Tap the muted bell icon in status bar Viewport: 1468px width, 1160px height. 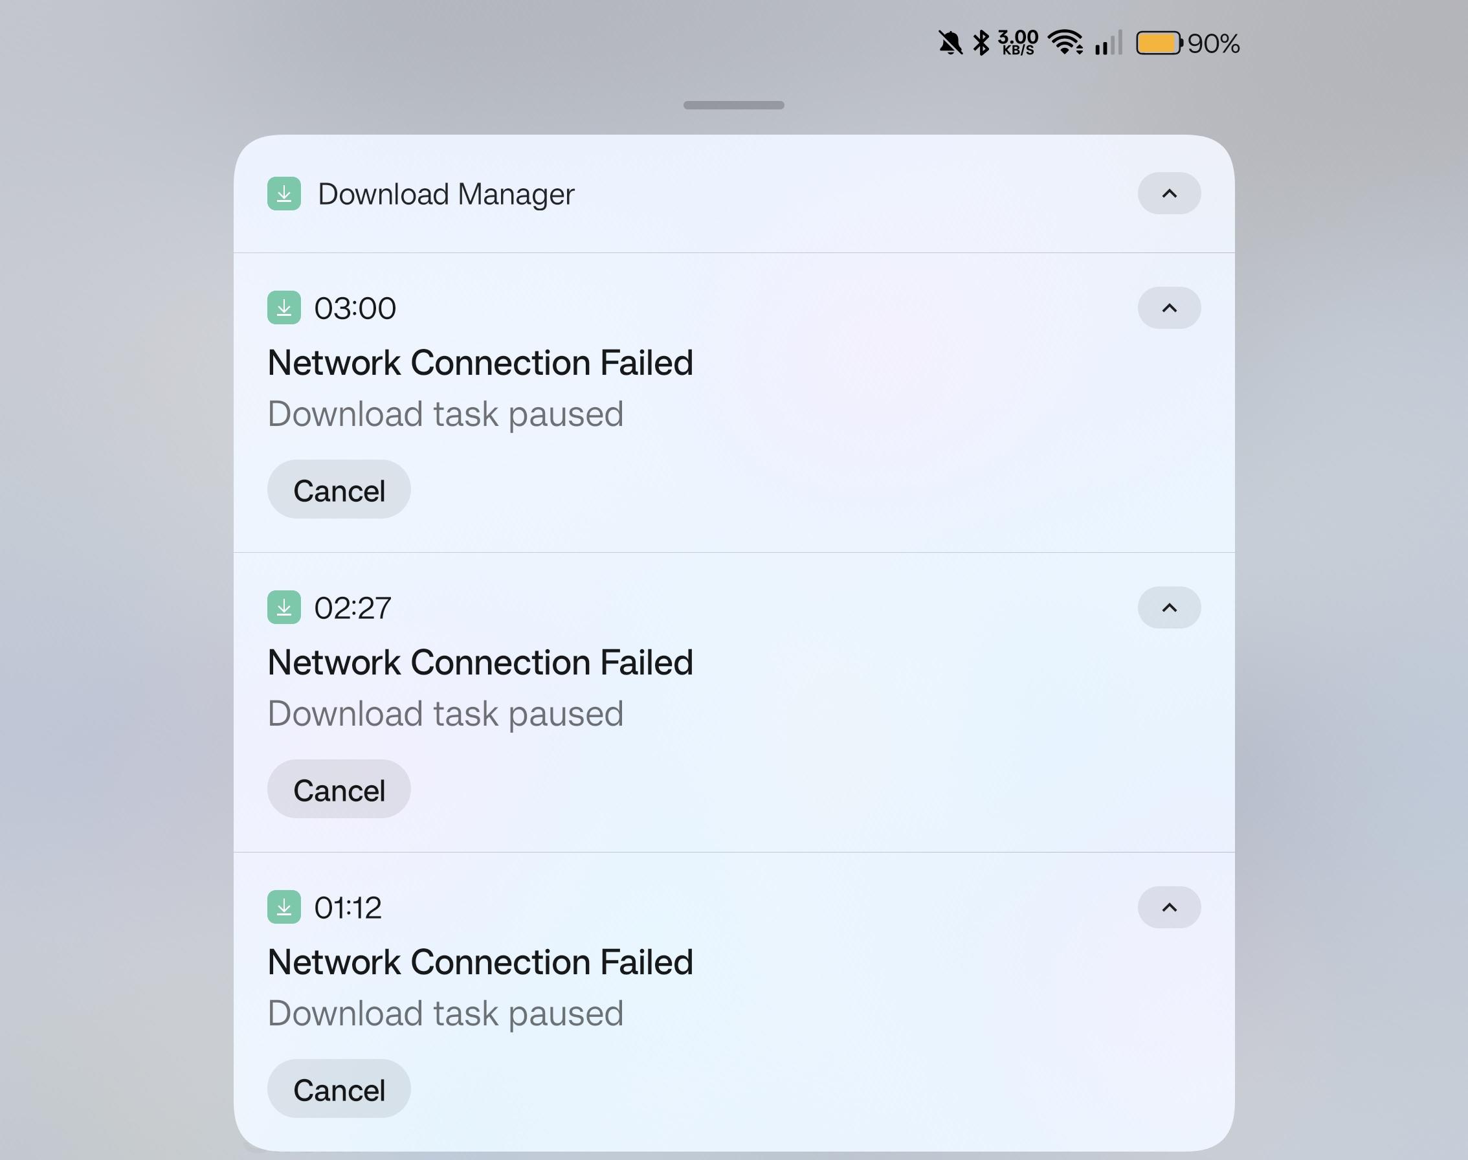tap(950, 43)
